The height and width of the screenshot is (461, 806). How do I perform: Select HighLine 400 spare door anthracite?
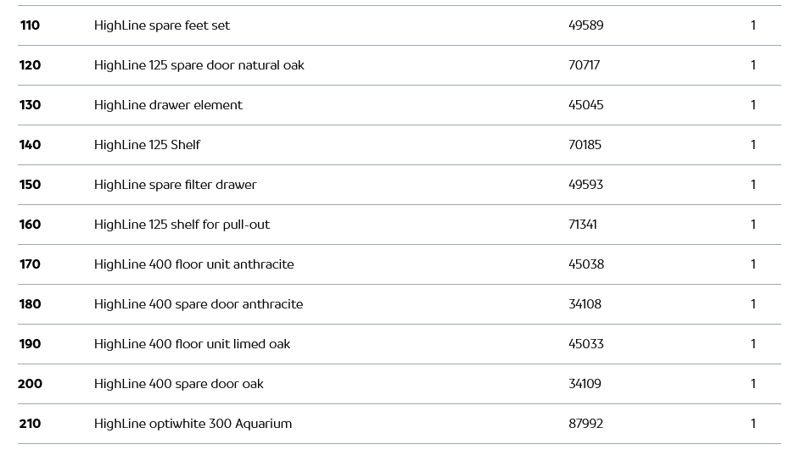[199, 304]
